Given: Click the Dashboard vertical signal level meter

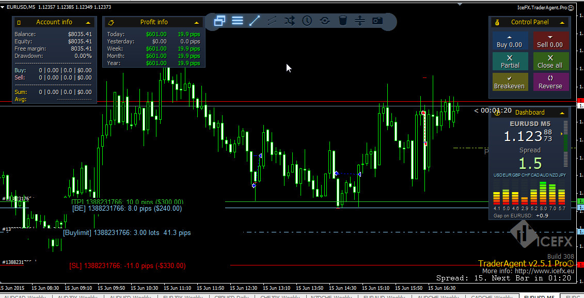Looking at the screenshot, I should (x=566, y=144).
